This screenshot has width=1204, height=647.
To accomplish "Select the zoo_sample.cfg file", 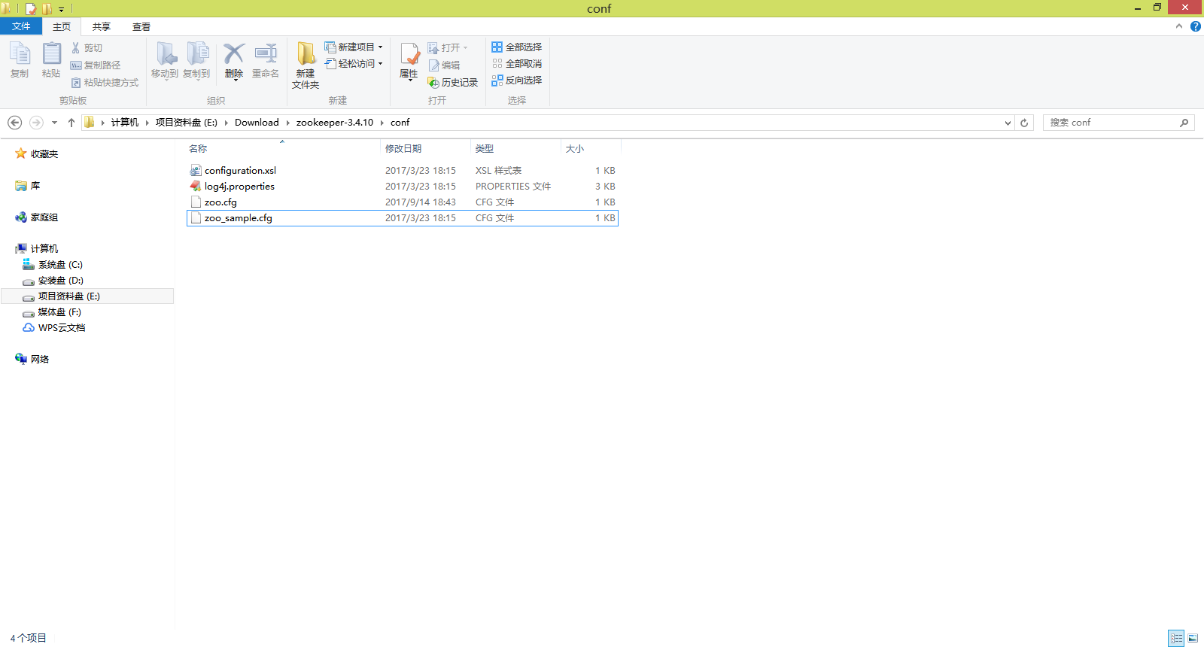I will [403, 218].
